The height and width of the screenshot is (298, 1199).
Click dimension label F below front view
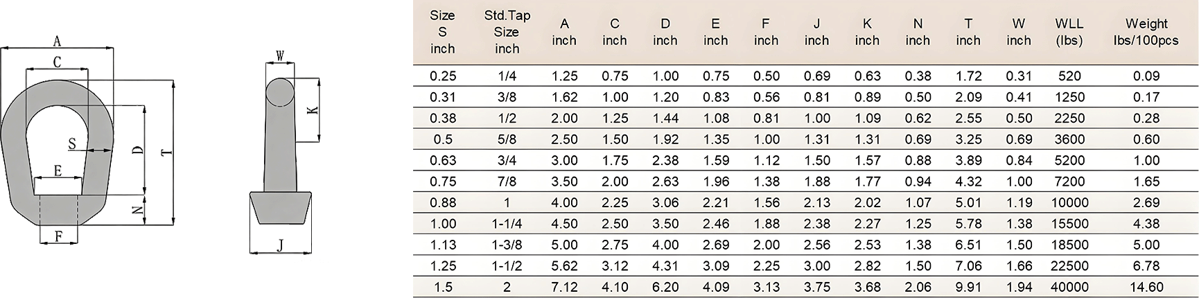point(58,237)
